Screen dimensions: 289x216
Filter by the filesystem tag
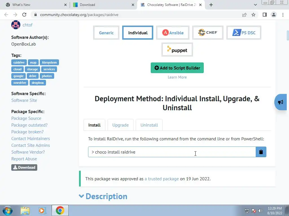coord(49,62)
